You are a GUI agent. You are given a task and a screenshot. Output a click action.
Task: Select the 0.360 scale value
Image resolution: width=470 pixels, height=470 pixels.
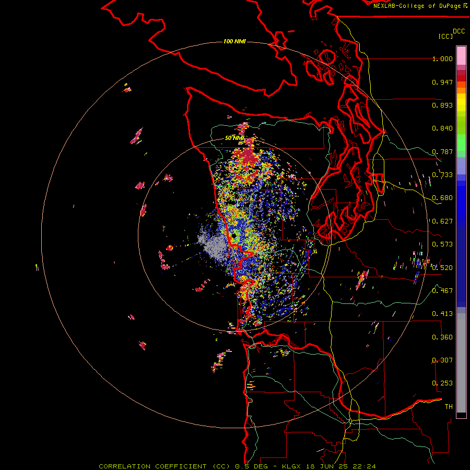[442, 337]
